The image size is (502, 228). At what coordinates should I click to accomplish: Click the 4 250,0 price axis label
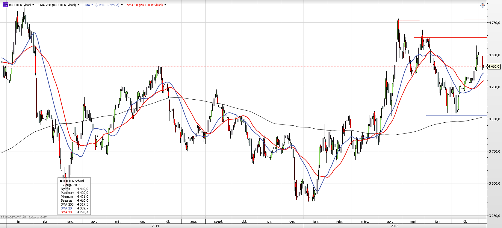(x=495, y=87)
